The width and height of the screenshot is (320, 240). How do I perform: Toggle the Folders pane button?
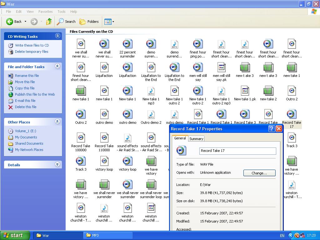click(89, 22)
